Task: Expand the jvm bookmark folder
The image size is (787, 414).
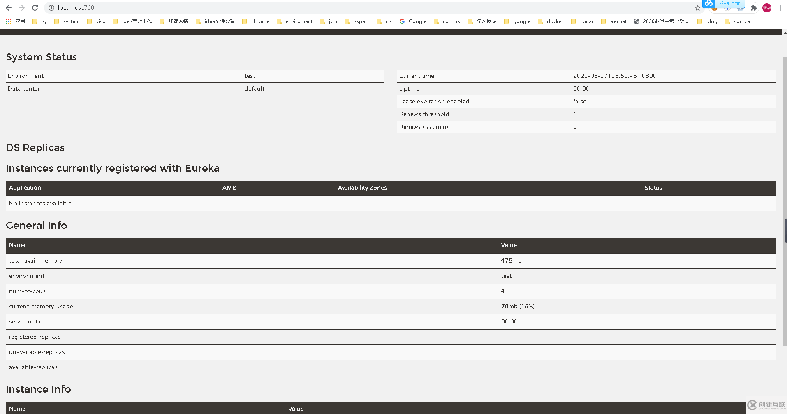Action: [329, 21]
